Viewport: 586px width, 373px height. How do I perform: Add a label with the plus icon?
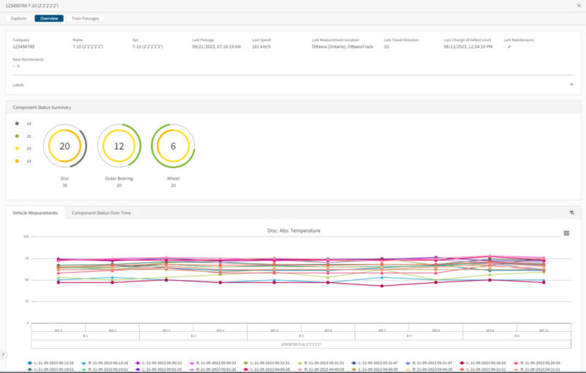[571, 84]
